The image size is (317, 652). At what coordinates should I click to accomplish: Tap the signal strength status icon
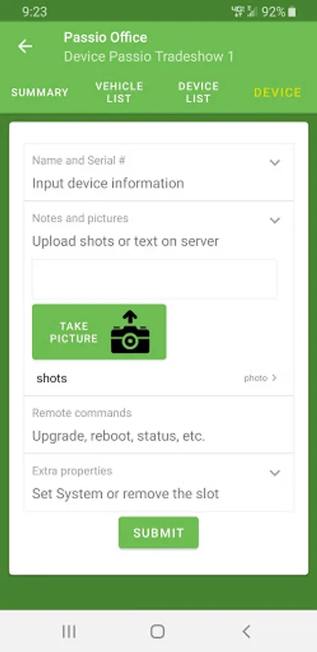pos(252,12)
